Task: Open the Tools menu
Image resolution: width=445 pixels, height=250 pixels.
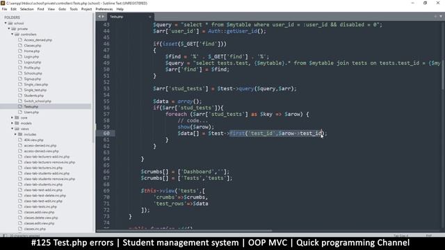Action: [x=74, y=9]
